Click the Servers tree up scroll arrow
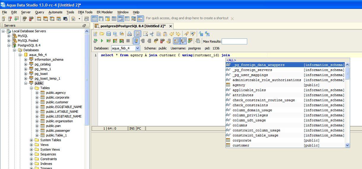 tap(87, 31)
